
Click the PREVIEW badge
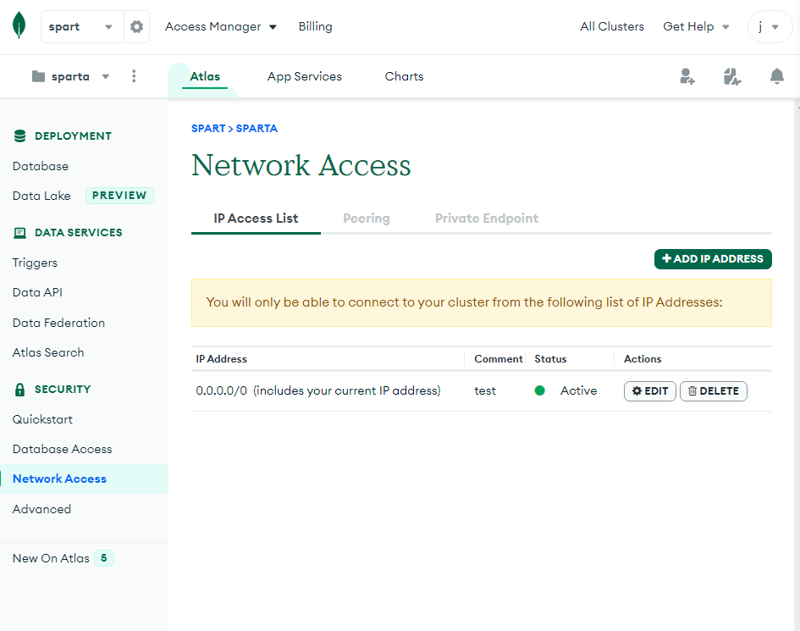pos(119,196)
